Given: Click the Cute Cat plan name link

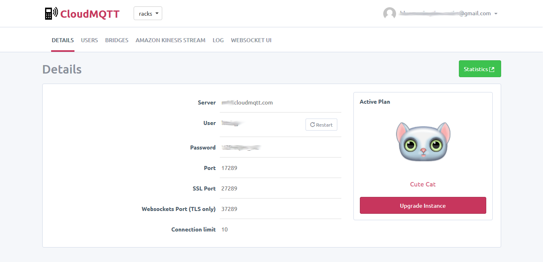Looking at the screenshot, I should 423,184.
